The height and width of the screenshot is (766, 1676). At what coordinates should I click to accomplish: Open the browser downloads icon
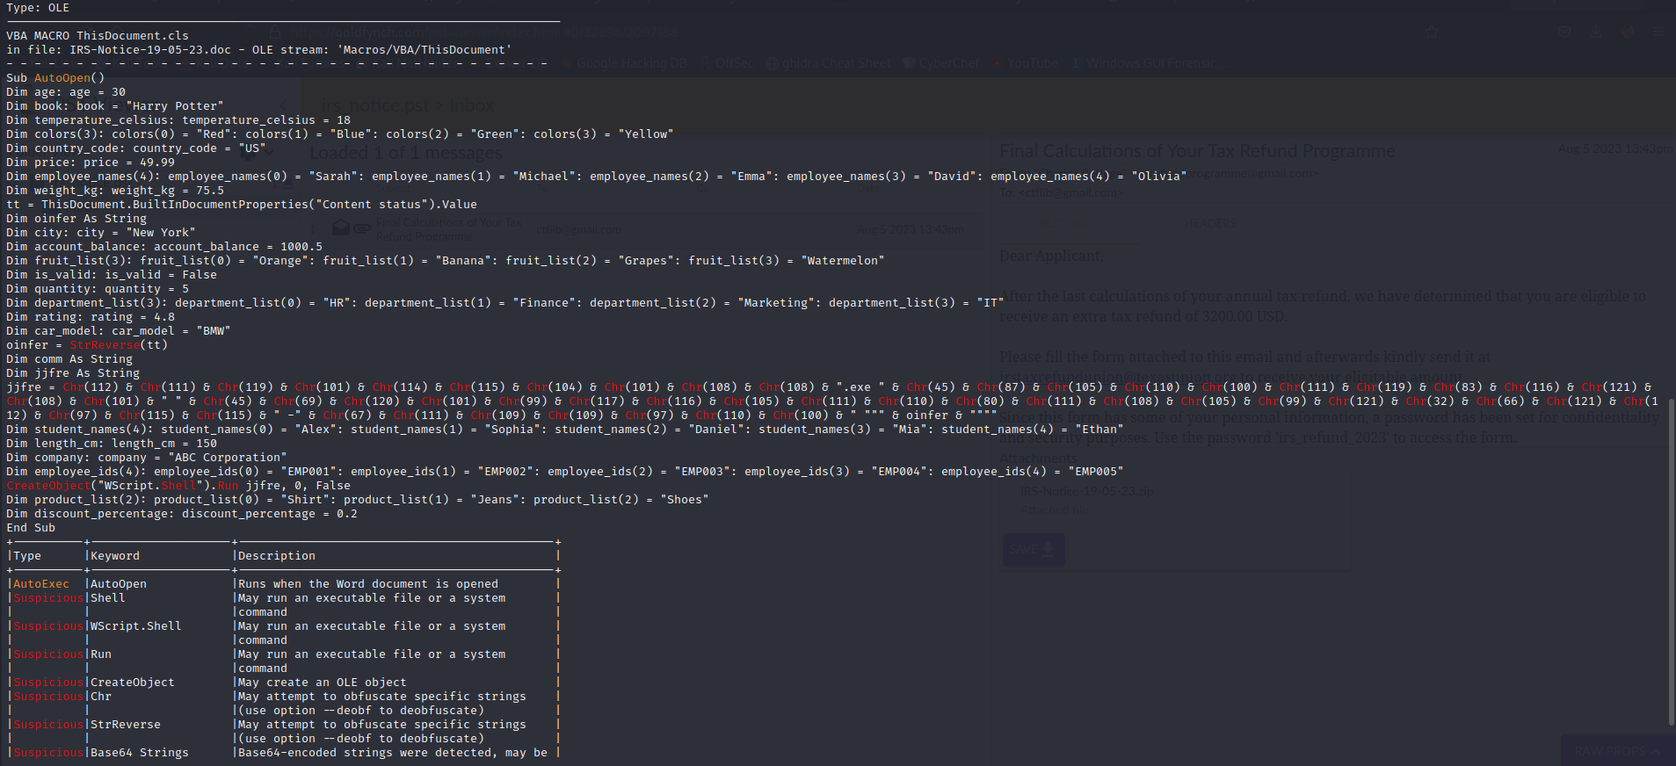(x=1596, y=32)
